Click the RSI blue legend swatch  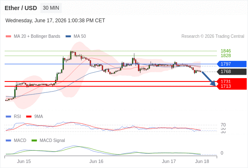pyautogui.click(x=8, y=117)
